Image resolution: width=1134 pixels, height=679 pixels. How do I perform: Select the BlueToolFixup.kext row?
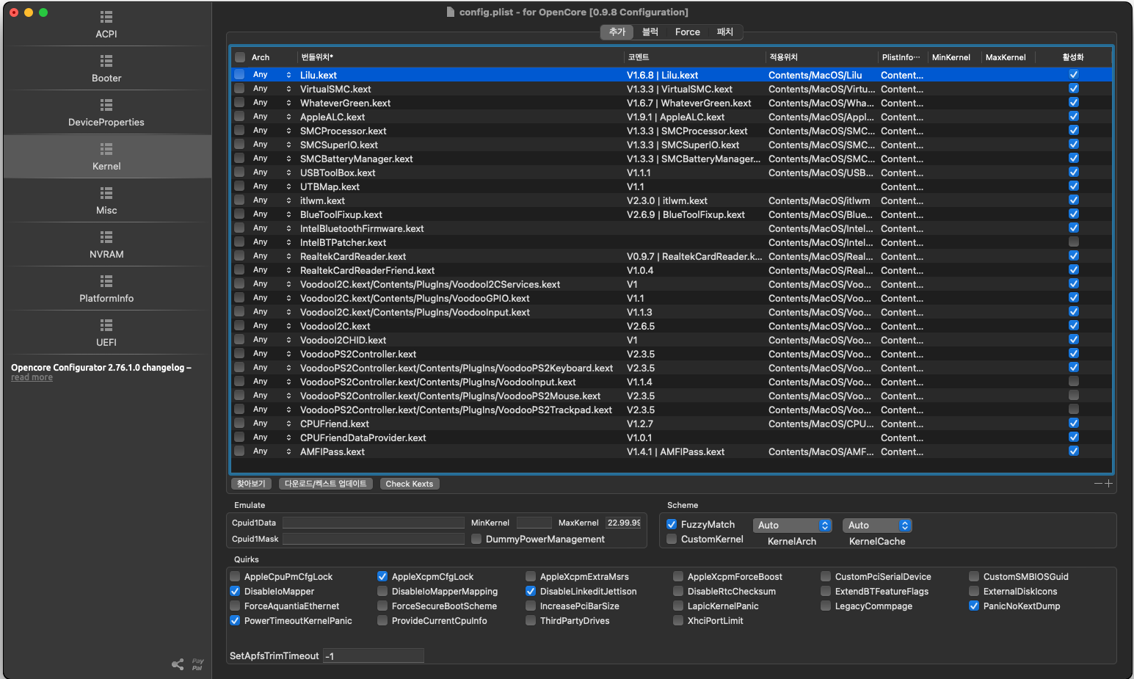click(672, 214)
